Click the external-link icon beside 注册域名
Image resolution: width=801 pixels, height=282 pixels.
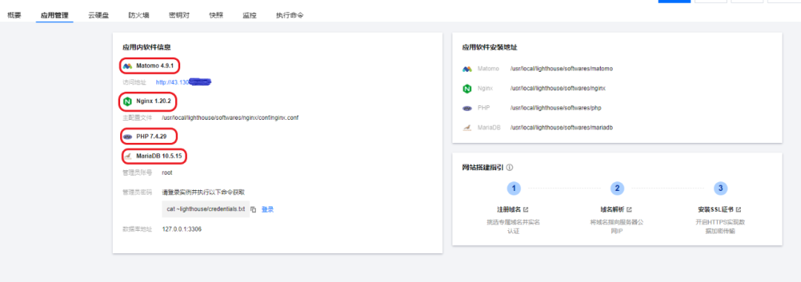[x=526, y=209]
